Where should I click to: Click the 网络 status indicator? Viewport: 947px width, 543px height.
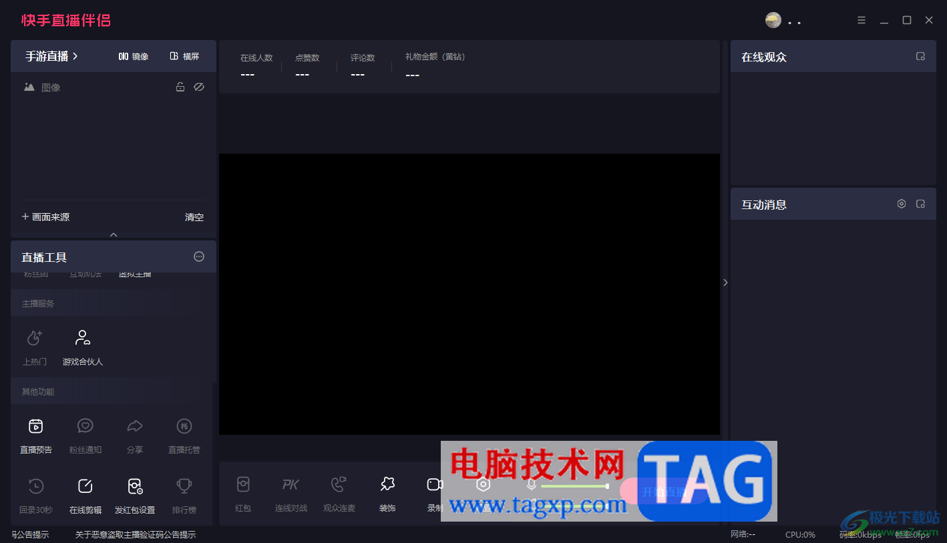[x=743, y=534]
